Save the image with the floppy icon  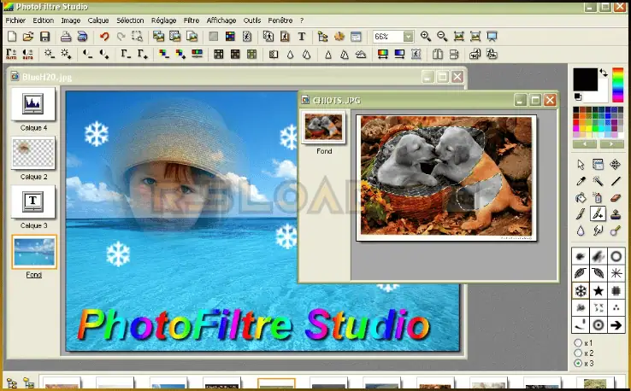click(44, 37)
